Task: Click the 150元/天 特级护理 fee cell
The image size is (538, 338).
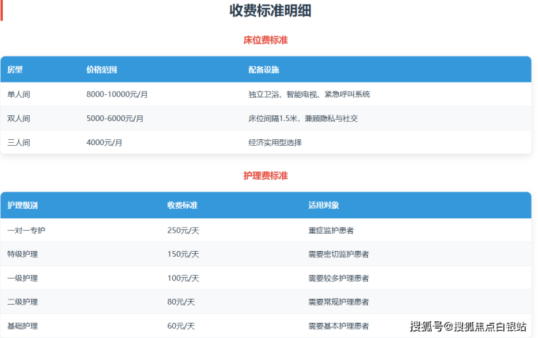Action: (183, 254)
